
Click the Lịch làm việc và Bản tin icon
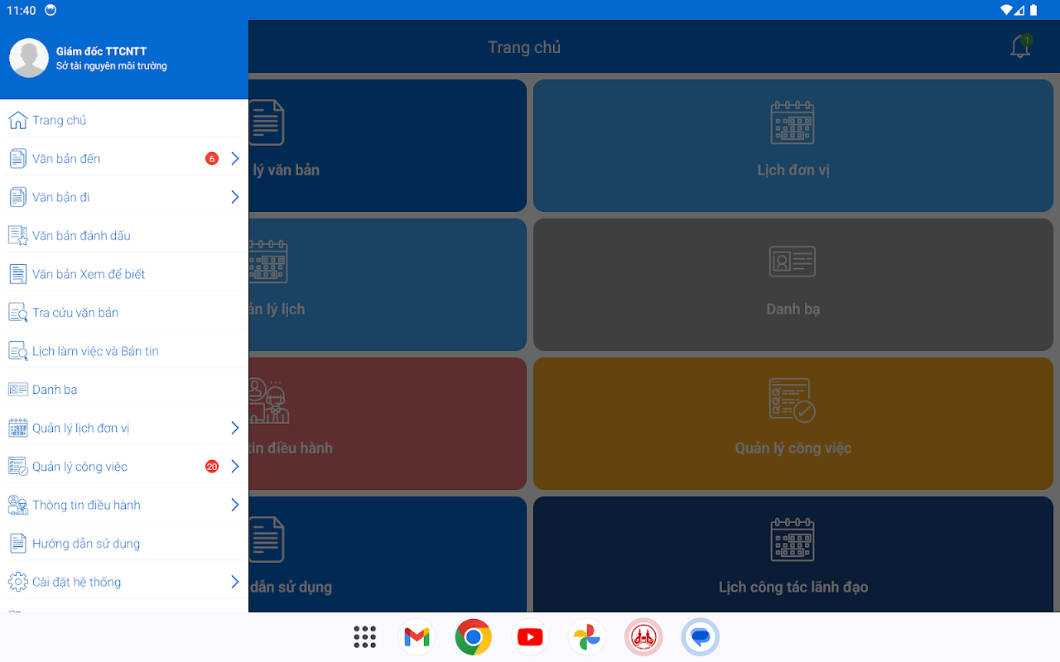tap(18, 351)
